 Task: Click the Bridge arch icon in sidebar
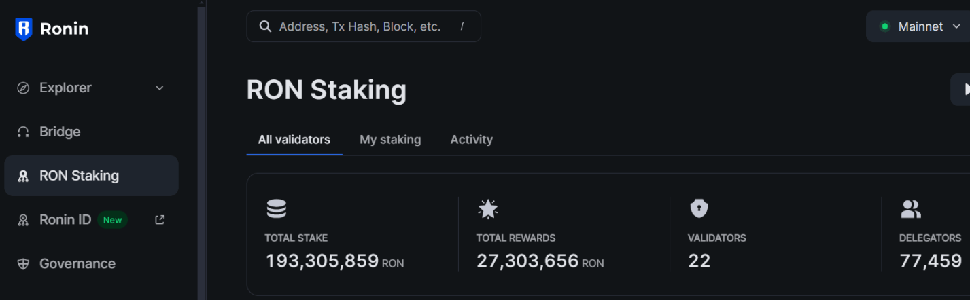click(23, 132)
